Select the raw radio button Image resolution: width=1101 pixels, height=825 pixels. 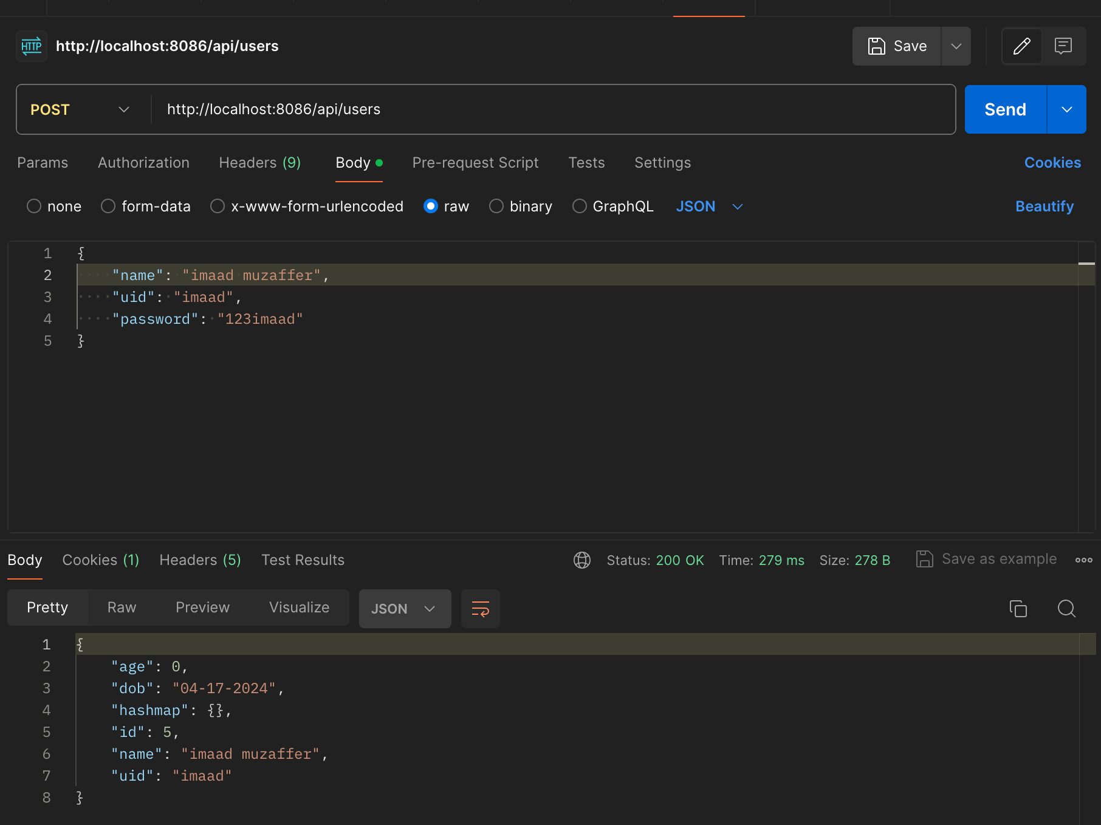pyautogui.click(x=431, y=207)
